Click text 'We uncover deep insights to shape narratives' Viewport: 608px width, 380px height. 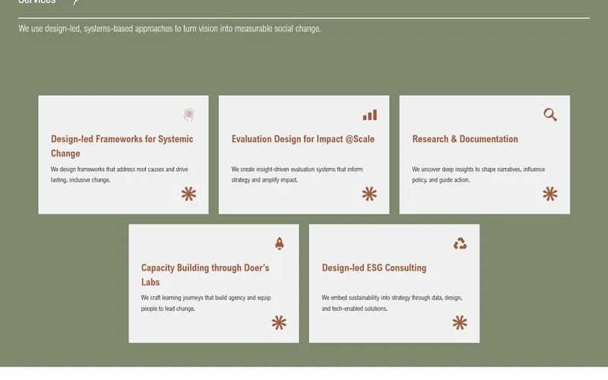[x=467, y=169]
